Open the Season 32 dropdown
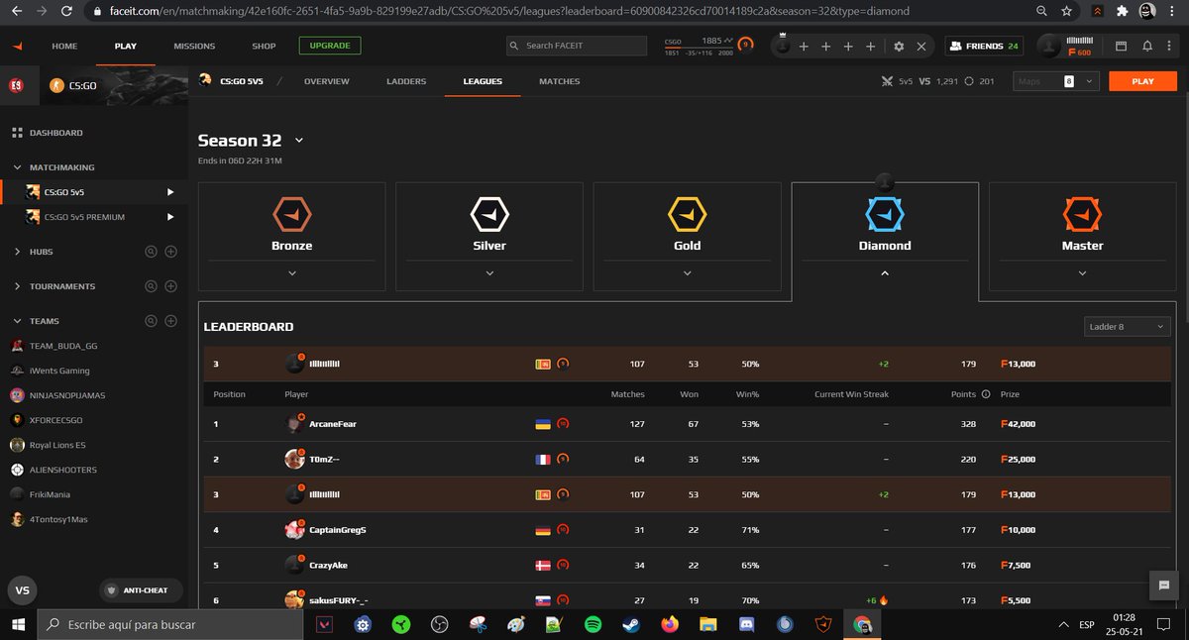Image resolution: width=1189 pixels, height=640 pixels. 299,141
